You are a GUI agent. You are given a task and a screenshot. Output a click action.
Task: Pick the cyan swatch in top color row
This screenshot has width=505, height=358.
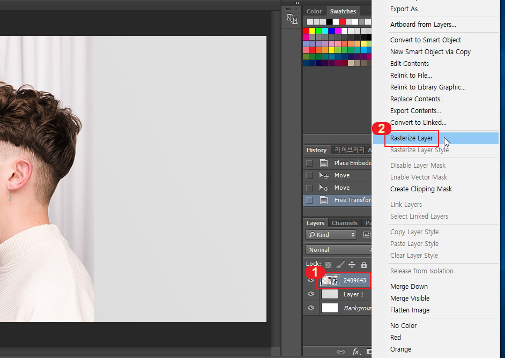pyautogui.click(x=325, y=31)
